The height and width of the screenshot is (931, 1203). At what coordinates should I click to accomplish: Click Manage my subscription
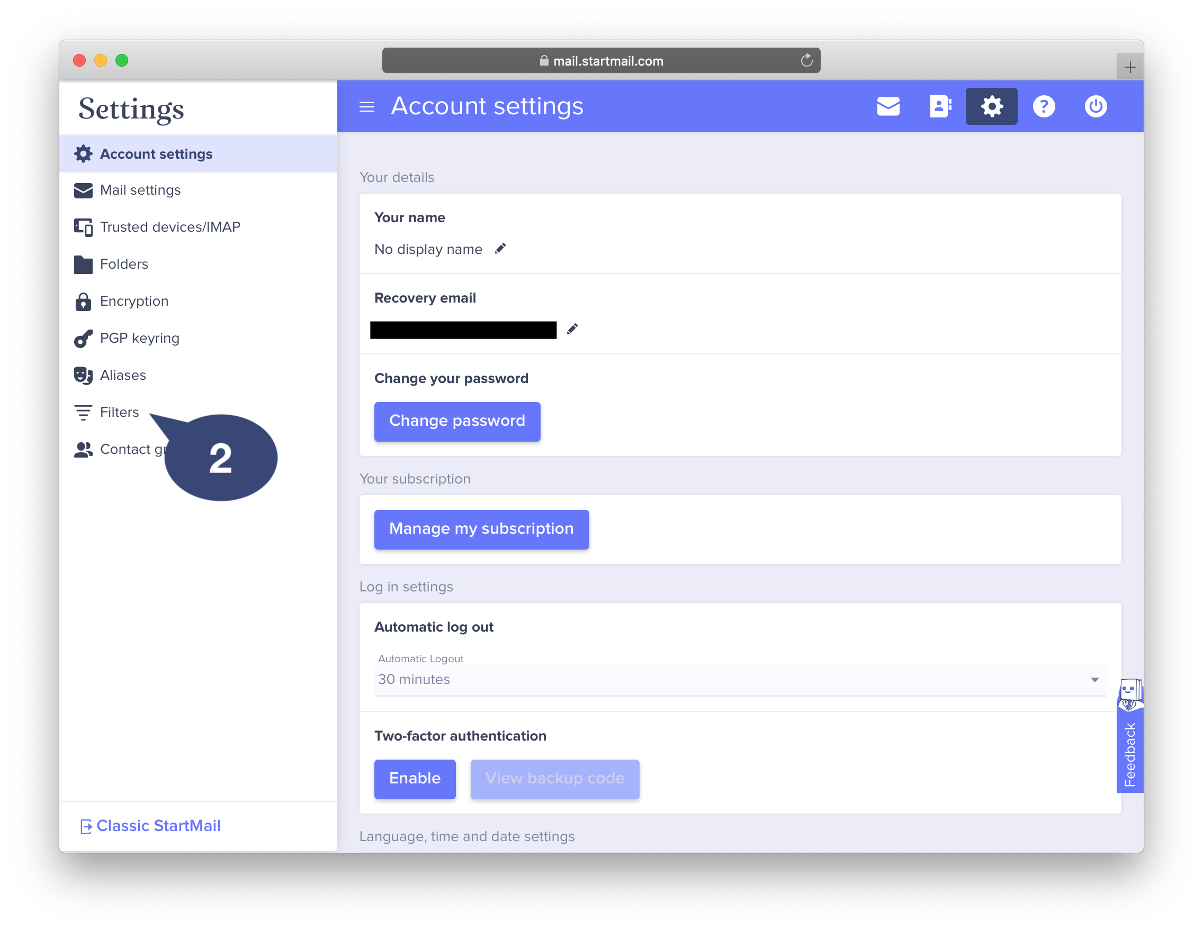coord(481,529)
